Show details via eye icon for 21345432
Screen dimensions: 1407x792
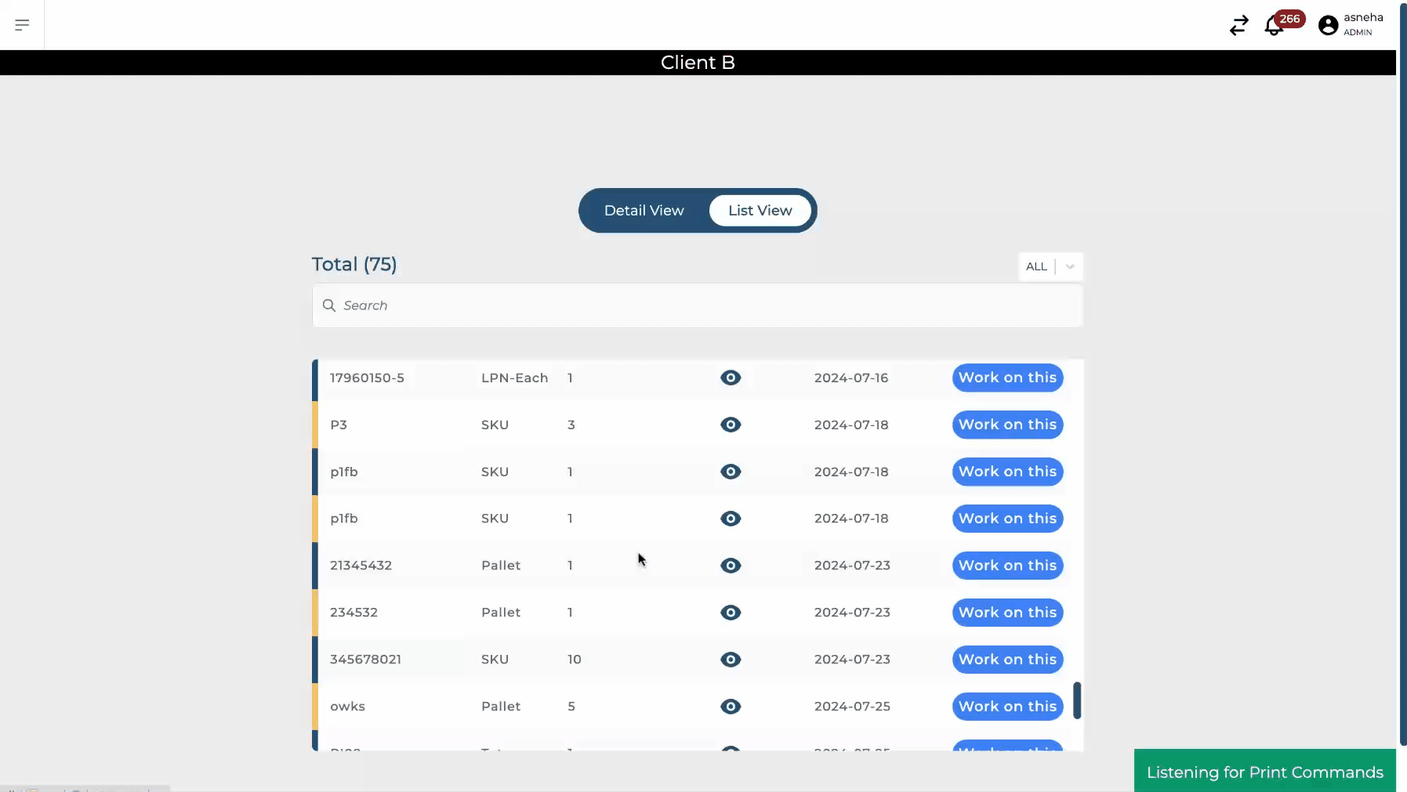click(x=731, y=566)
